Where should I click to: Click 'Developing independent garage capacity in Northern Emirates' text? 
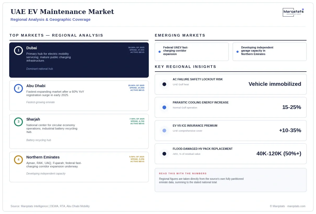[x=257, y=51]
